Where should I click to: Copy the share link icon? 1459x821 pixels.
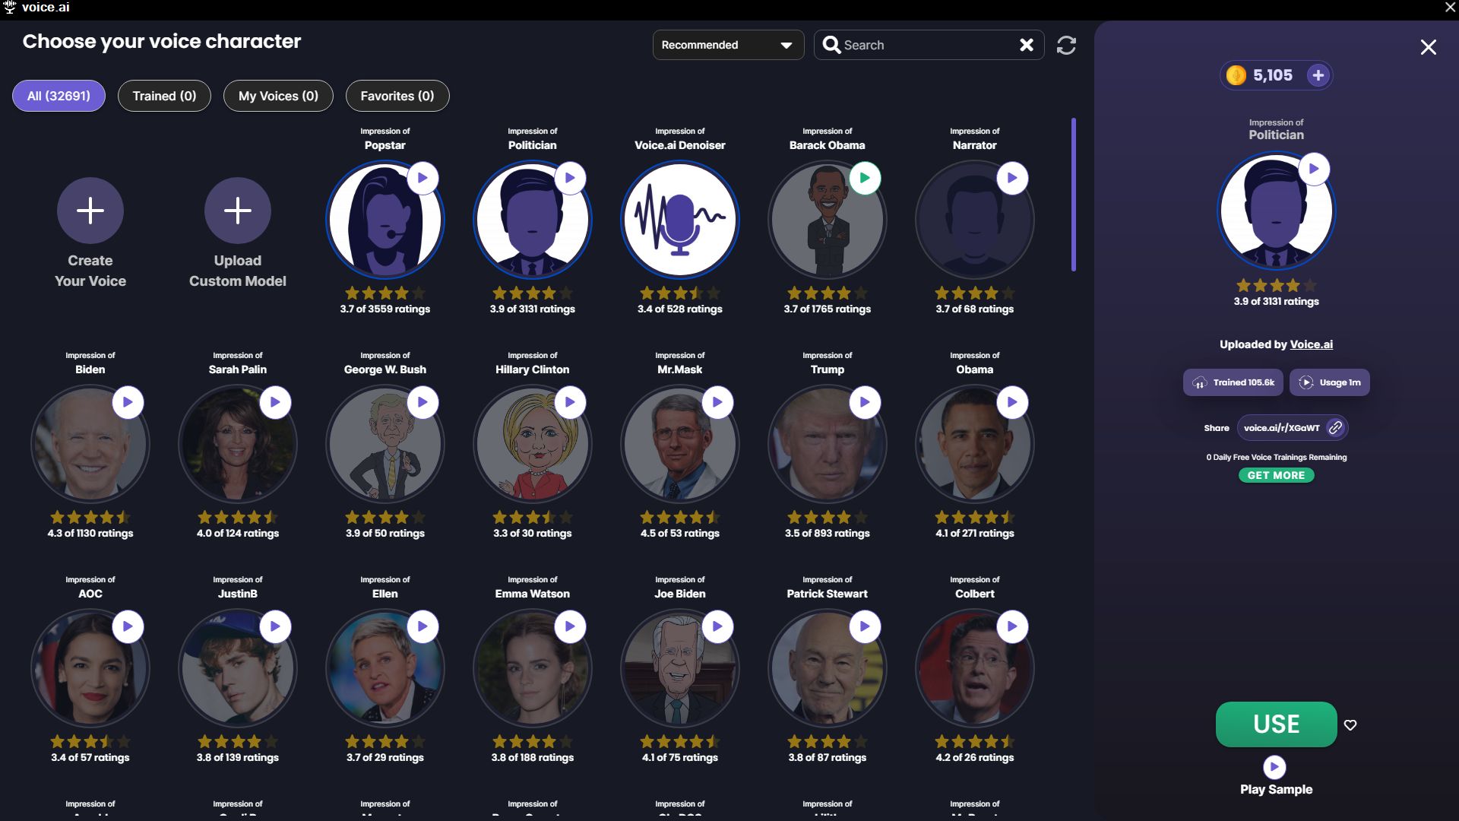pyautogui.click(x=1335, y=427)
